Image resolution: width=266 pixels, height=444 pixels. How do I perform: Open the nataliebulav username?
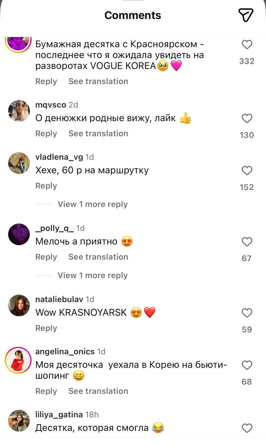pyautogui.click(x=60, y=299)
